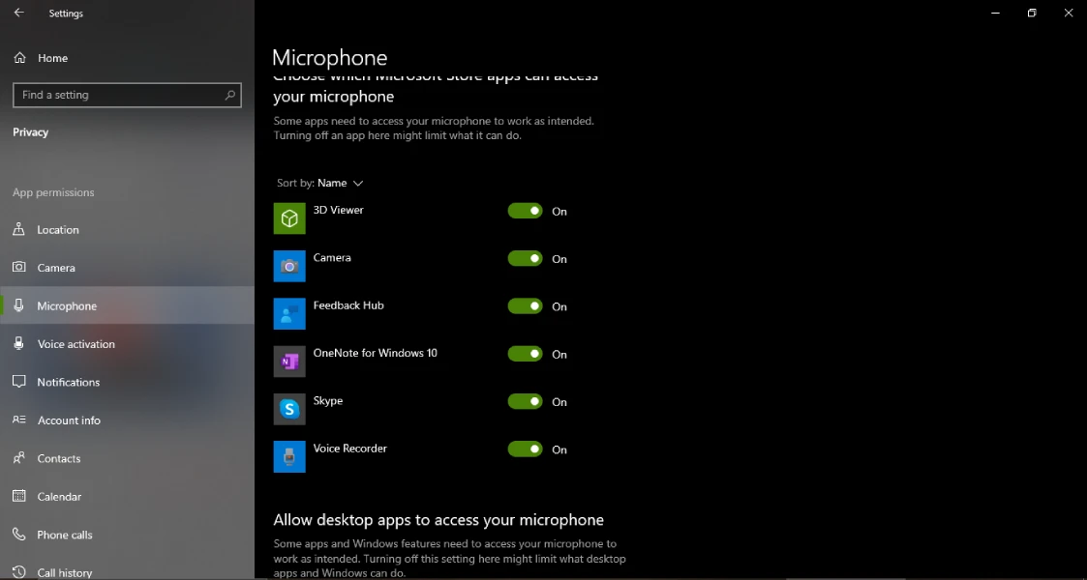Click the 3D Viewer app icon
Viewport: 1087px width, 580px height.
pos(289,218)
